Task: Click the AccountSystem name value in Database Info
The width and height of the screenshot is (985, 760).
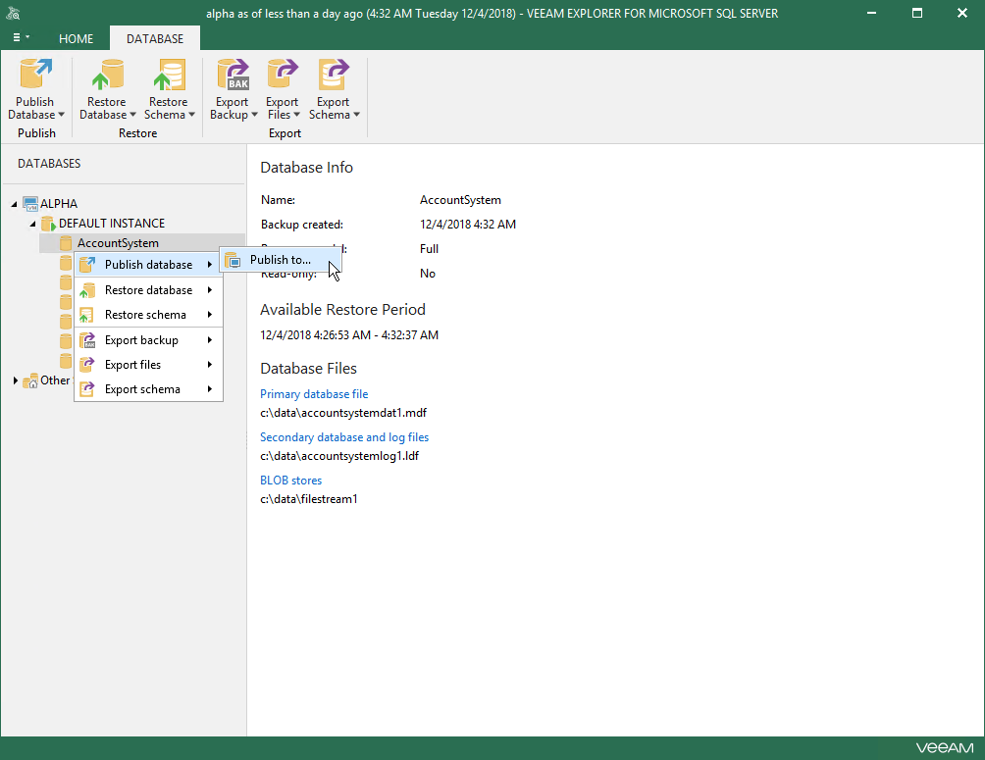Action: (460, 200)
